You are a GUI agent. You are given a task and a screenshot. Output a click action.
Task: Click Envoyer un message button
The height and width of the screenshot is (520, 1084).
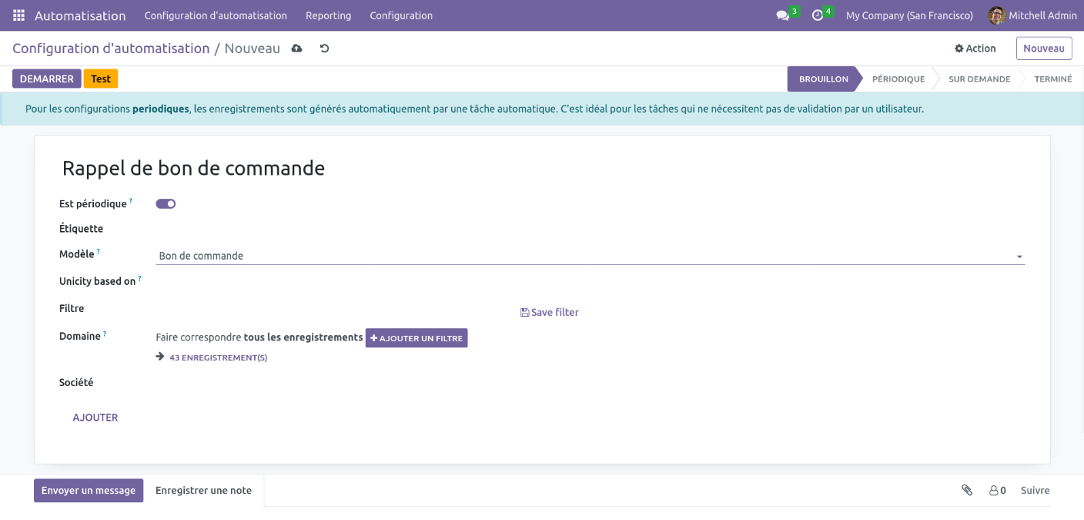tap(89, 491)
